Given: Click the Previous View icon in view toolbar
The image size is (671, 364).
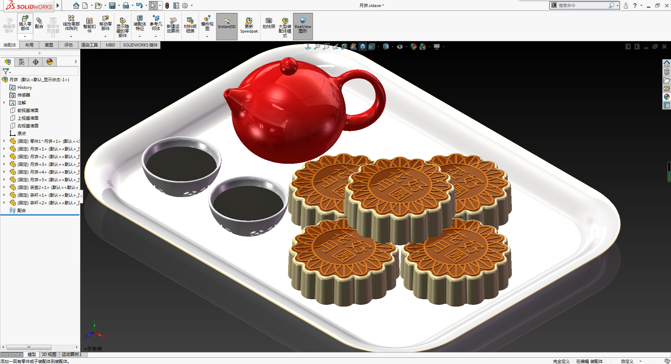Looking at the screenshot, I should pos(335,47).
